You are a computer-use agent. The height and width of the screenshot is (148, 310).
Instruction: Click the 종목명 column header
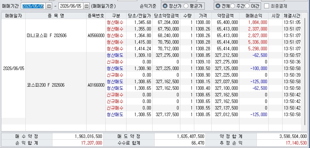[56, 16]
